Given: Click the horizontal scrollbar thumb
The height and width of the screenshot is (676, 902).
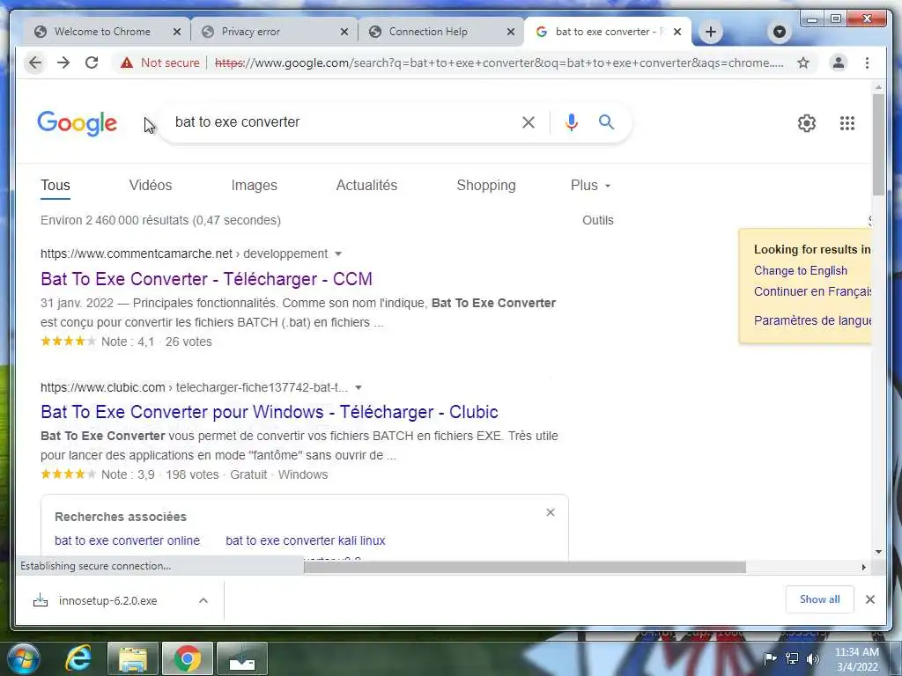Looking at the screenshot, I should 525,567.
